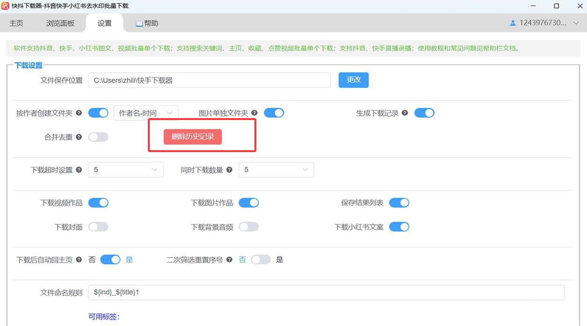Click the help icon beside 按作者创建文件夹
The height and width of the screenshot is (326, 587).
click(x=79, y=113)
